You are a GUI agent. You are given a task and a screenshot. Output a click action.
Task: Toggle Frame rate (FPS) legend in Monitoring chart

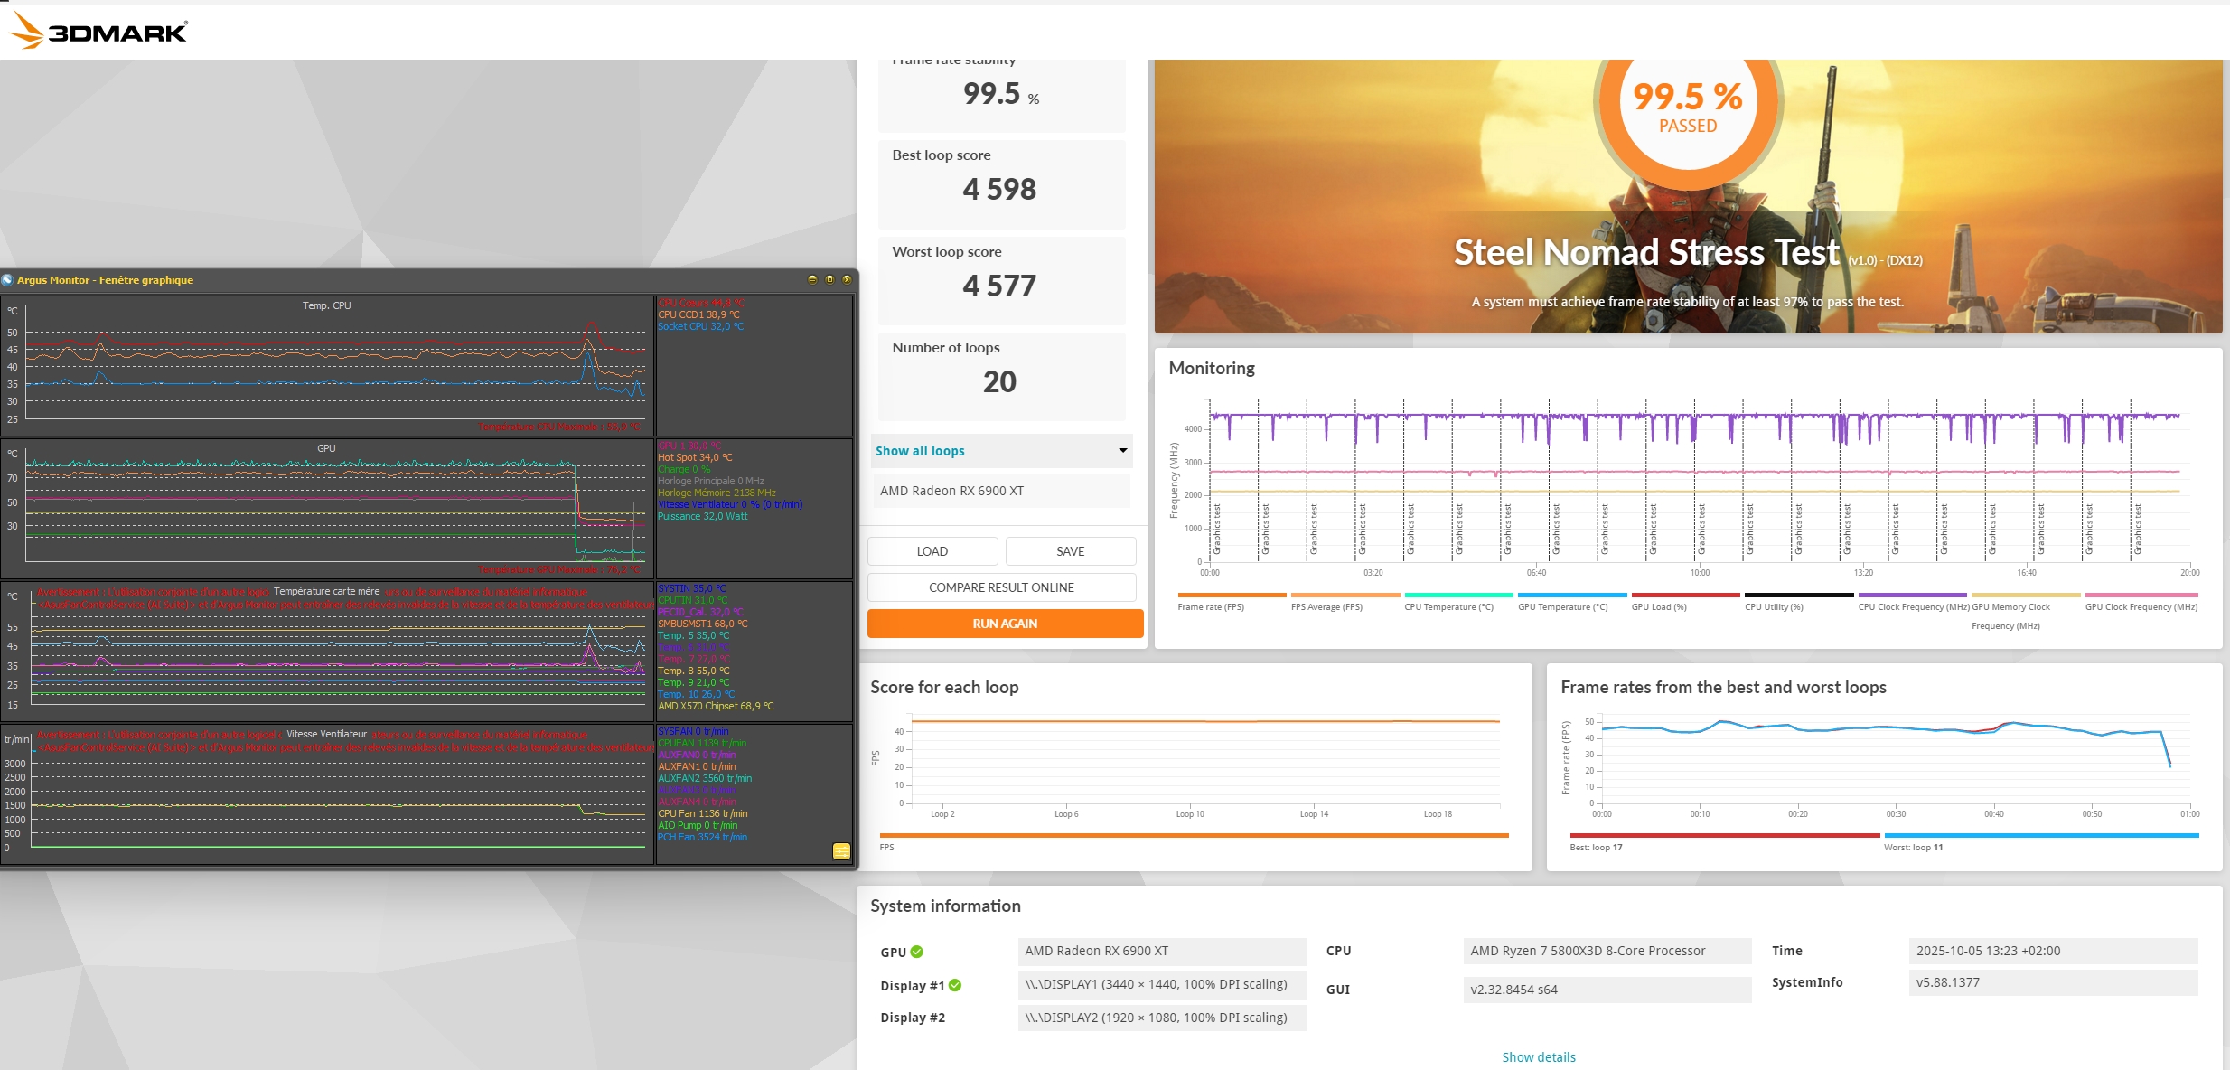[1211, 607]
